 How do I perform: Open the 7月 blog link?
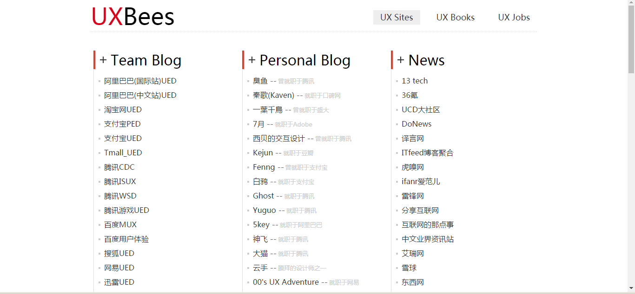coord(259,124)
